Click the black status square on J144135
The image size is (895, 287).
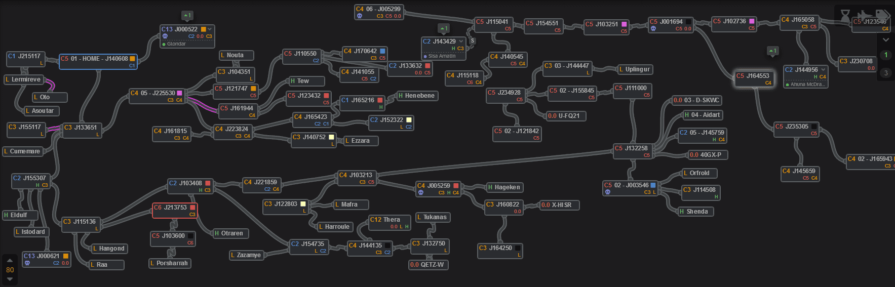[x=387, y=245]
